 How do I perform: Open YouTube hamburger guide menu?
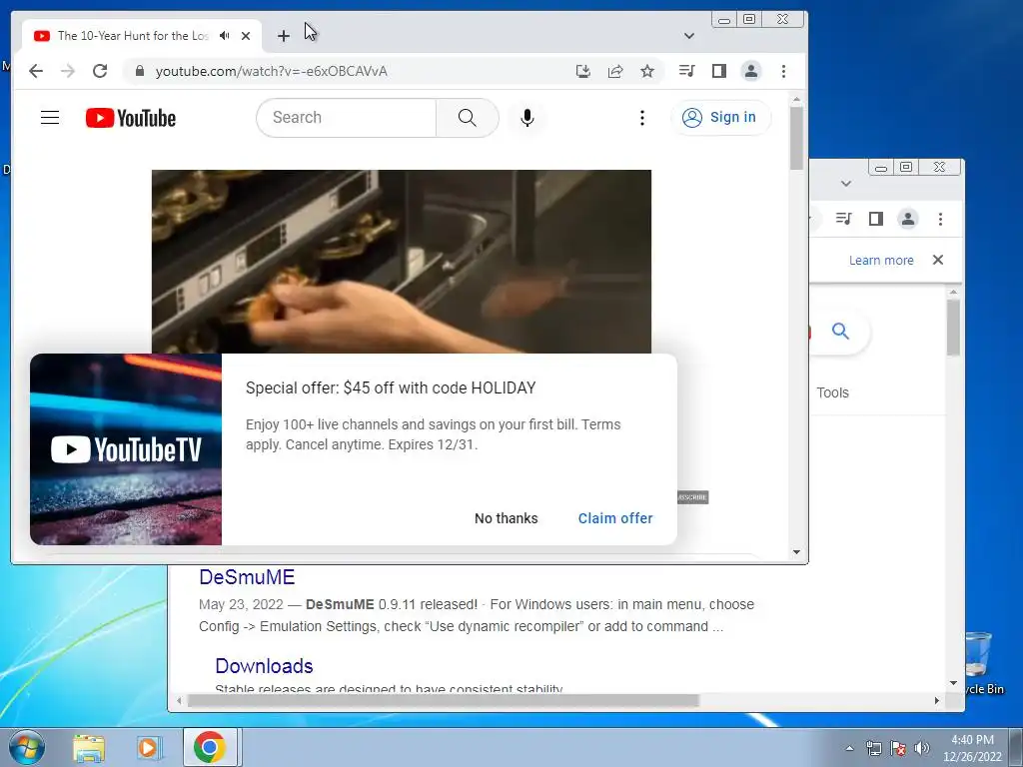(50, 118)
